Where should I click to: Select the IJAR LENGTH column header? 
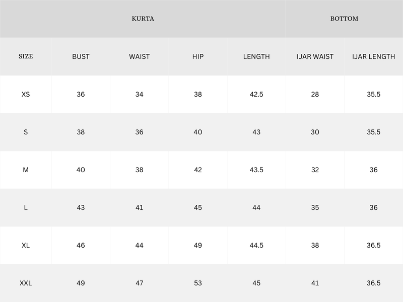[373, 56]
